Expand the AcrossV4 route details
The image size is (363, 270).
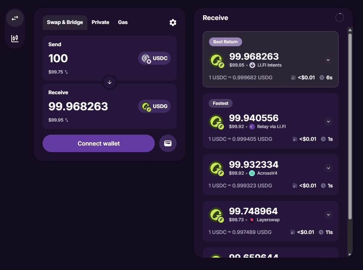point(328,168)
